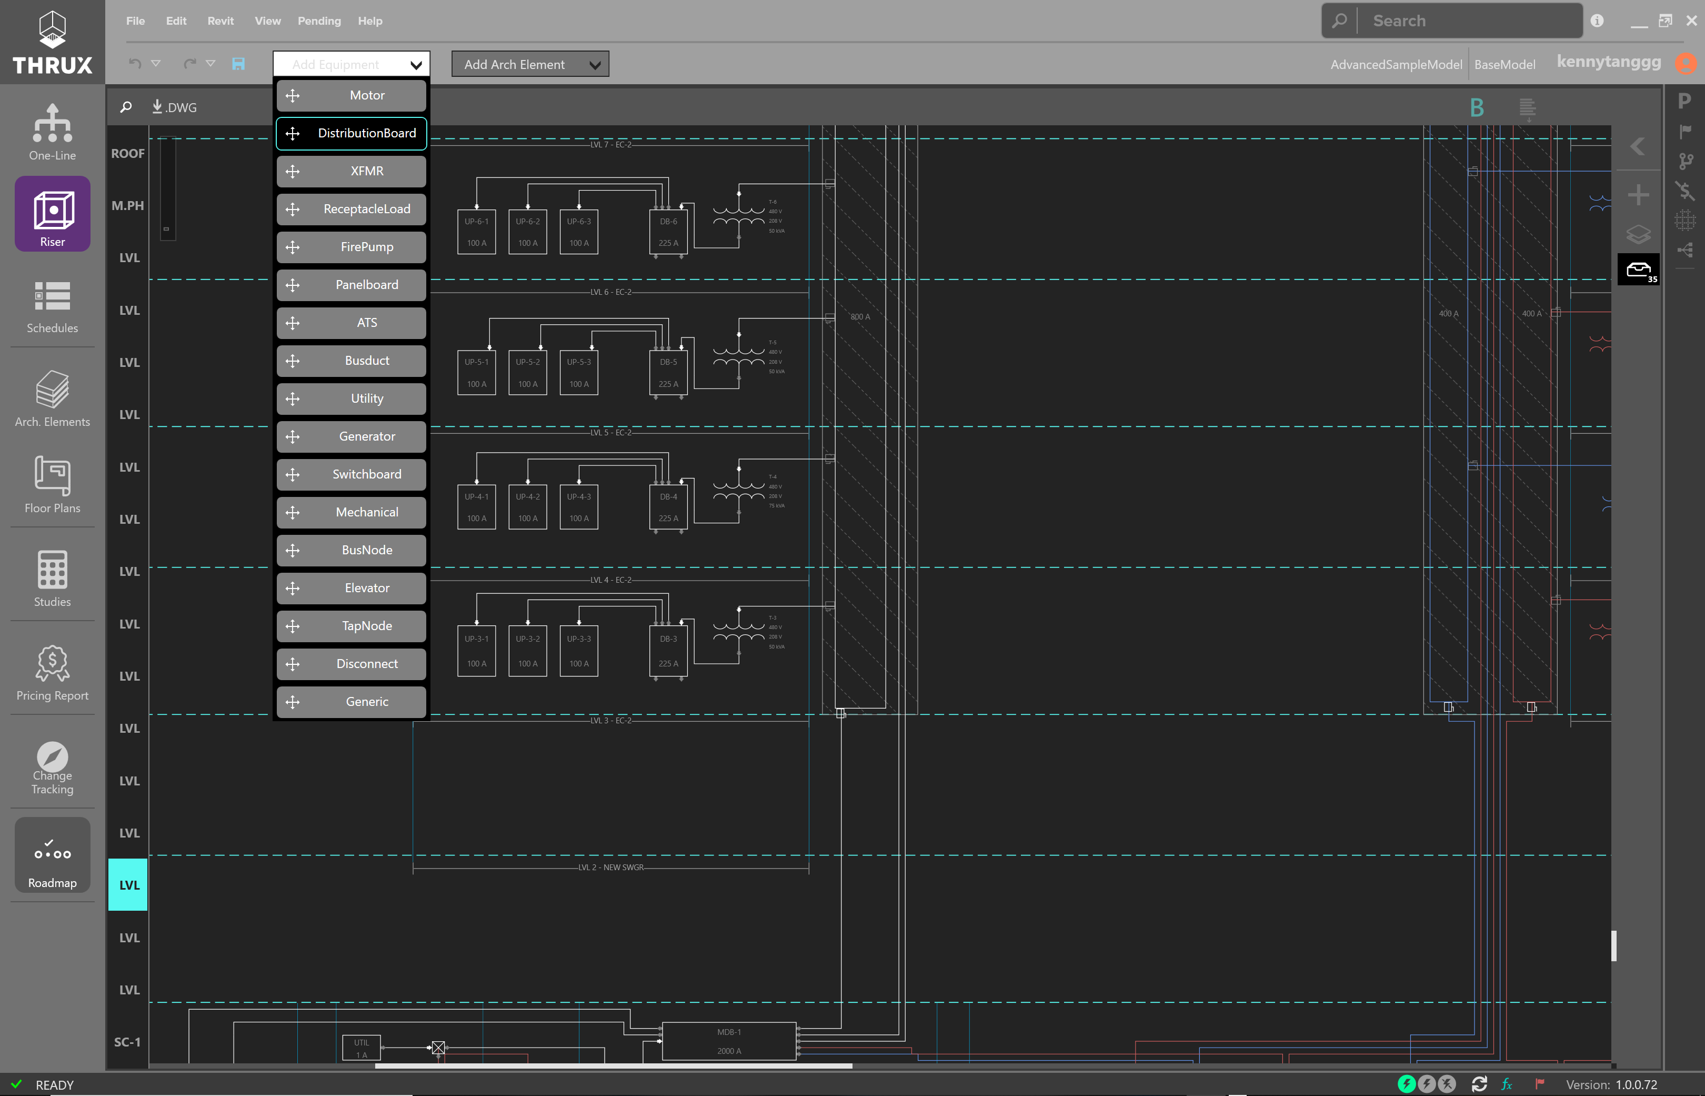Viewport: 1705px width, 1096px height.
Task: Open the flag panel on right rail
Action: (1684, 132)
